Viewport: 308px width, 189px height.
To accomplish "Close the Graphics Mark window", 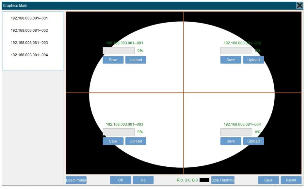I will [x=300, y=5].
